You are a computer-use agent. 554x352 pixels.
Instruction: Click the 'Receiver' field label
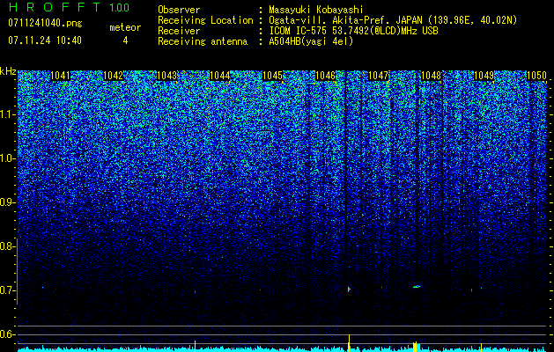(179, 31)
